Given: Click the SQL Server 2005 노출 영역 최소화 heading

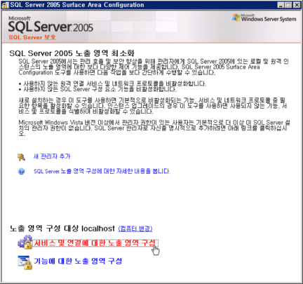Looking at the screenshot, I should pos(72,53).
